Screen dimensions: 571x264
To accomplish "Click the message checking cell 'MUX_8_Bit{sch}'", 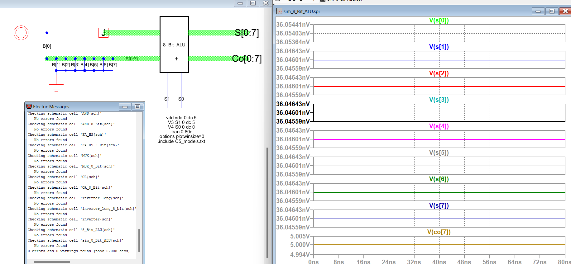I will [x=71, y=166].
